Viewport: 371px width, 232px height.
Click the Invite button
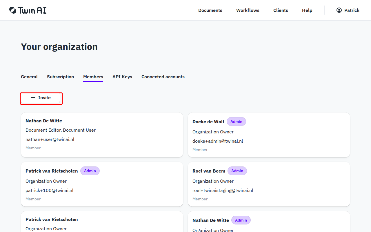click(41, 98)
